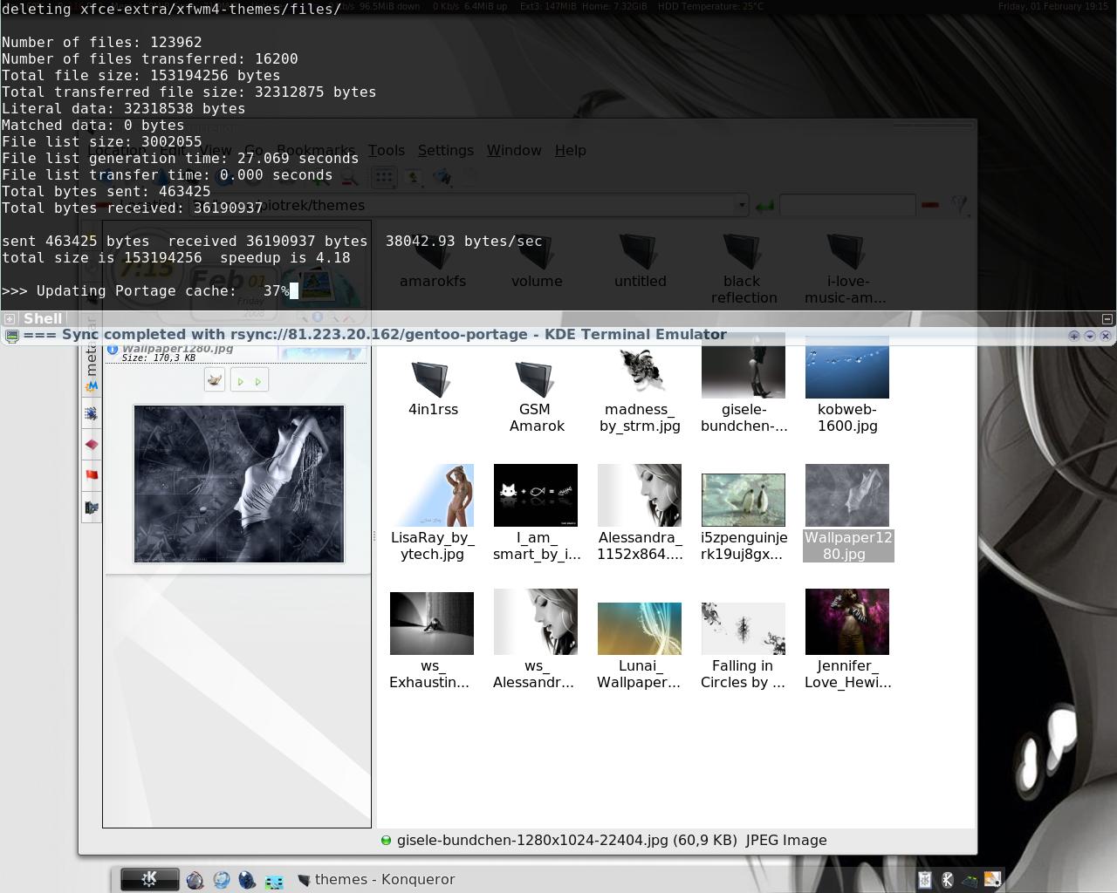The width and height of the screenshot is (1117, 893).
Task: Click the dark blue globe icon in taskbar
Action: pos(248,880)
